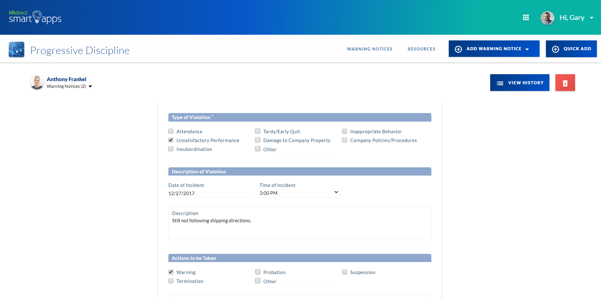601x299 pixels.
Task: Expand the Warning Notices (2) dropdown
Action: [90, 87]
